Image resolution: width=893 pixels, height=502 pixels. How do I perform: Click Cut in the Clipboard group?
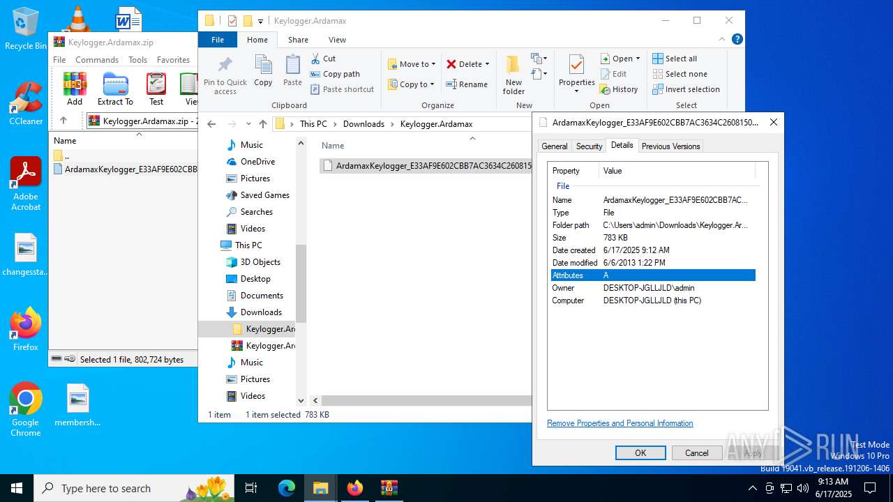(323, 59)
